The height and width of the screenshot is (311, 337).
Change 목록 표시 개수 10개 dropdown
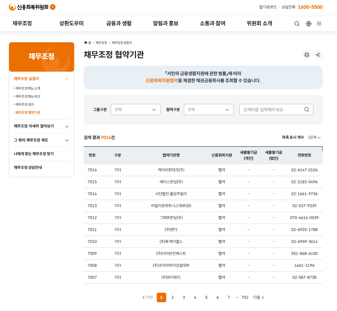[x=314, y=137]
